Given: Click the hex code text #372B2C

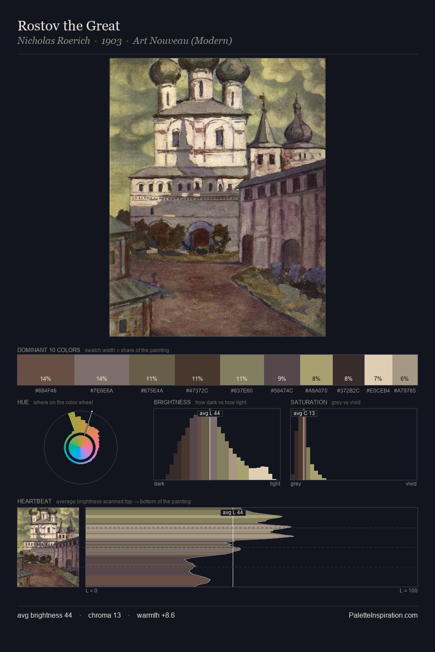Looking at the screenshot, I should pyautogui.click(x=348, y=391).
